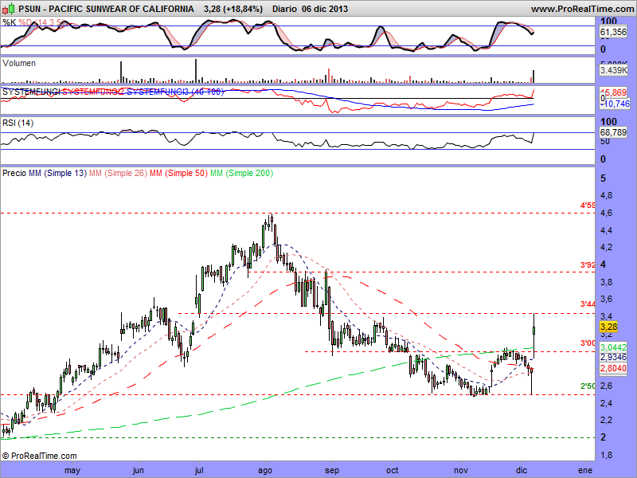Click the © ProRealTime.com copyright text
Image resolution: width=637 pixels, height=478 pixels.
[x=39, y=456]
